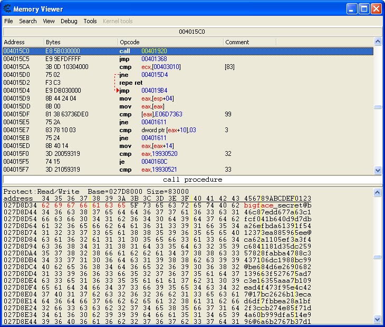Select the cmp dword ptr [eax+10],03 row
385x327 pixels.
click(188, 130)
